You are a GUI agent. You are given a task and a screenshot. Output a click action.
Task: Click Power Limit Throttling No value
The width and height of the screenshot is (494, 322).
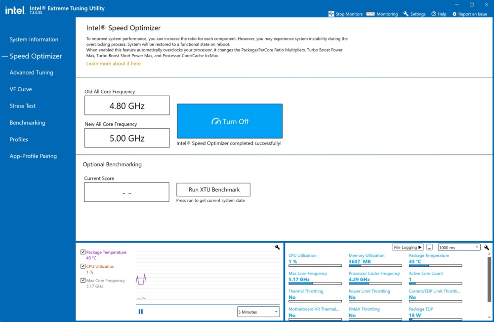pos(352,297)
